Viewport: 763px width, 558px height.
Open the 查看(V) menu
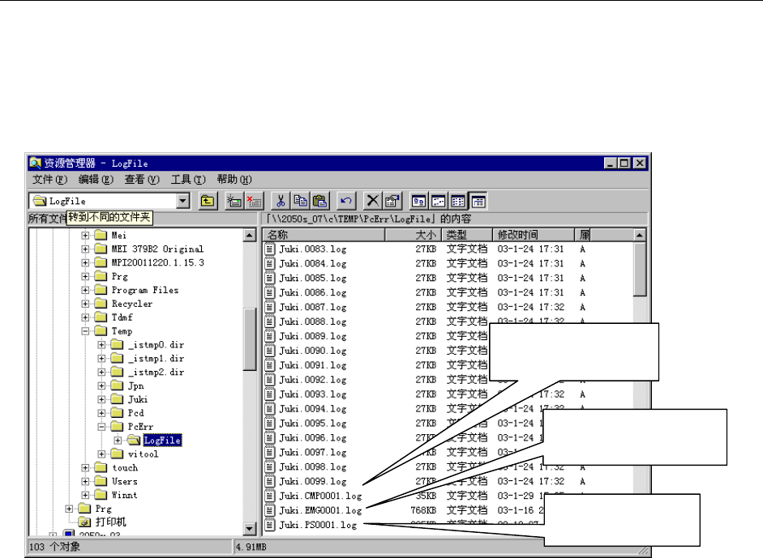[x=142, y=179]
